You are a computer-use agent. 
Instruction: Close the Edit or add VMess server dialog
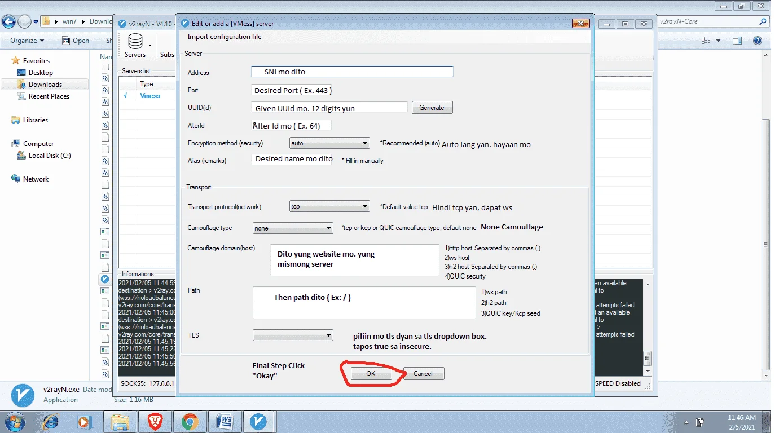(581, 24)
